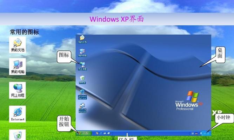This screenshot has width=234, height=140.
Task: Launch Outlook Express from the blue desktop
Action: 82,108
